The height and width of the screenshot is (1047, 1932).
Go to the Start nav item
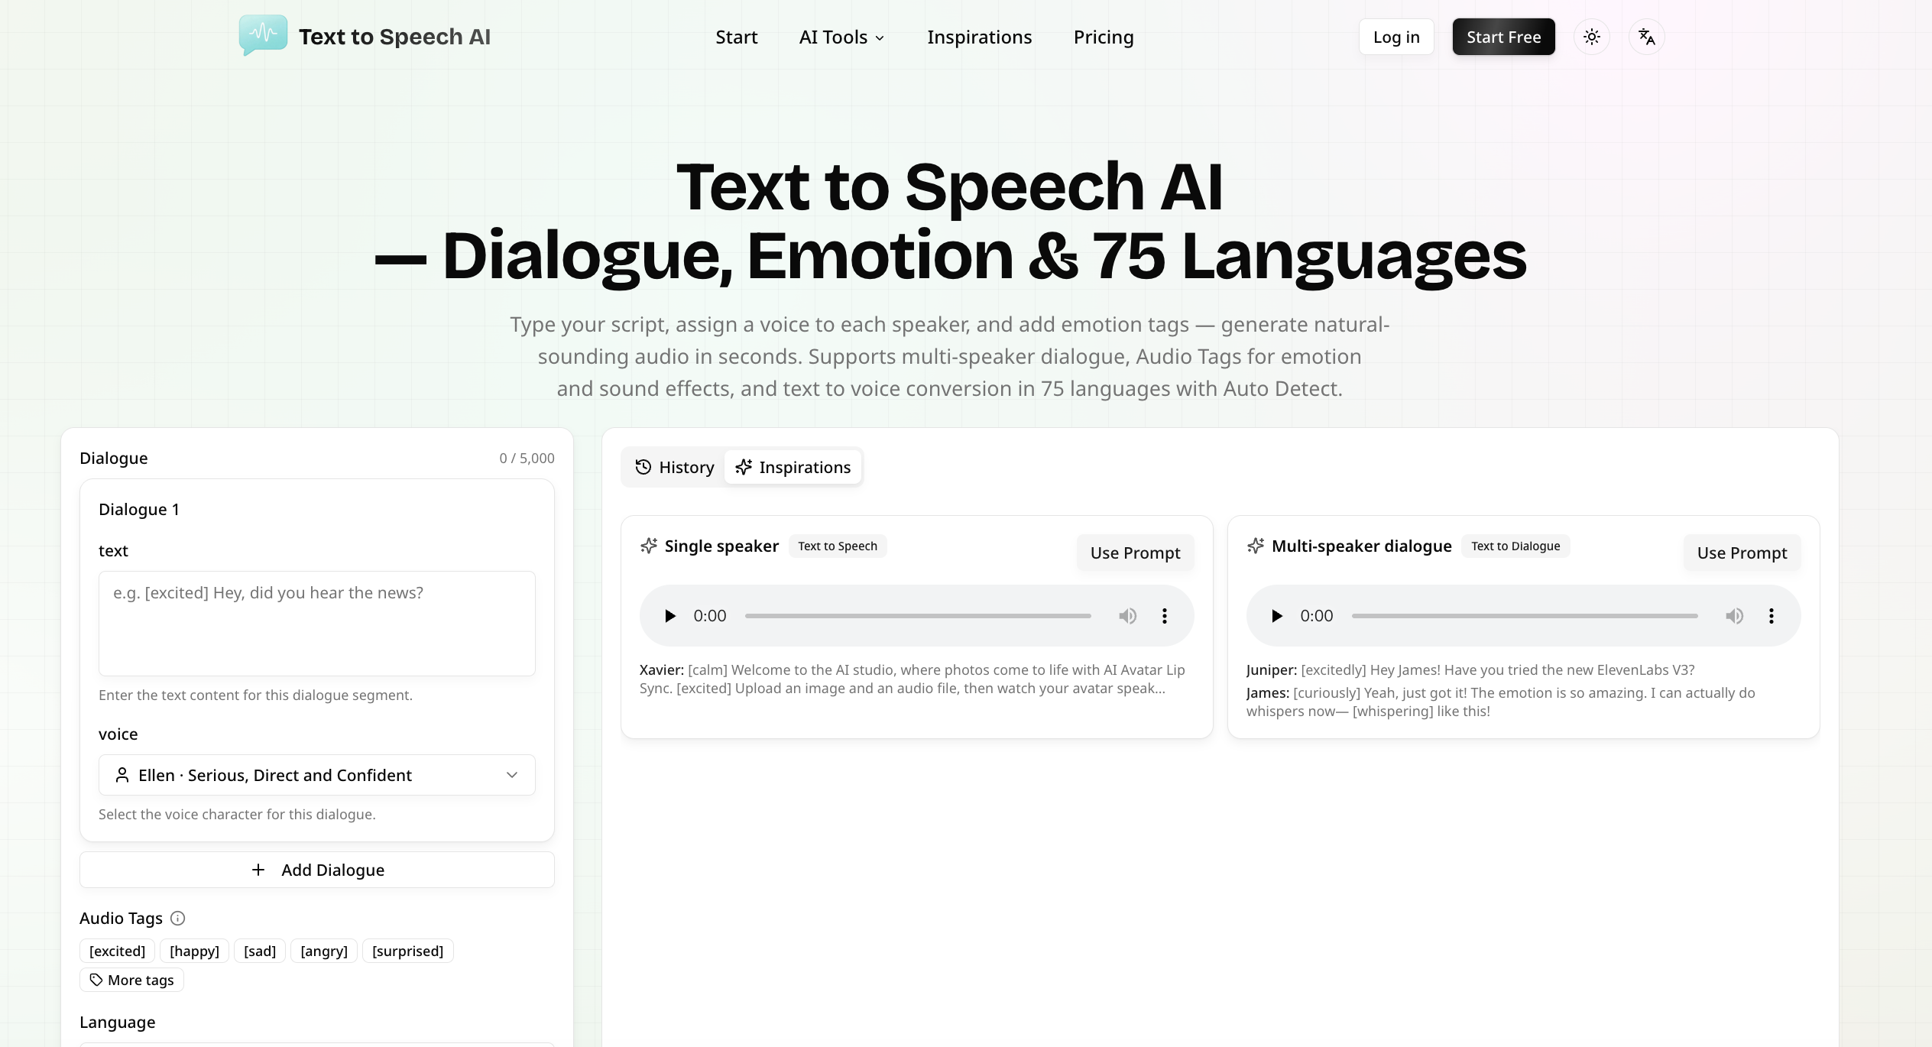(737, 37)
